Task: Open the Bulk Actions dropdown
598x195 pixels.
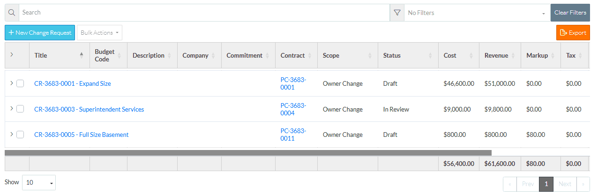Action: coord(99,33)
